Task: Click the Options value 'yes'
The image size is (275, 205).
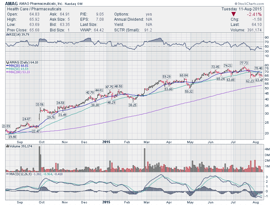Action: [x=149, y=14]
